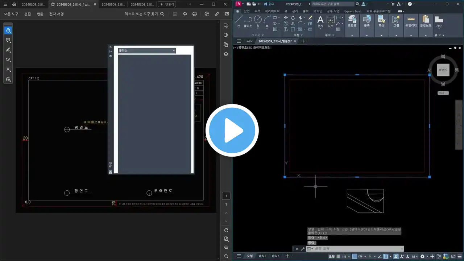Select the Highlighter pen tool in Acrobat
This screenshot has height=261, width=464.
point(8,50)
